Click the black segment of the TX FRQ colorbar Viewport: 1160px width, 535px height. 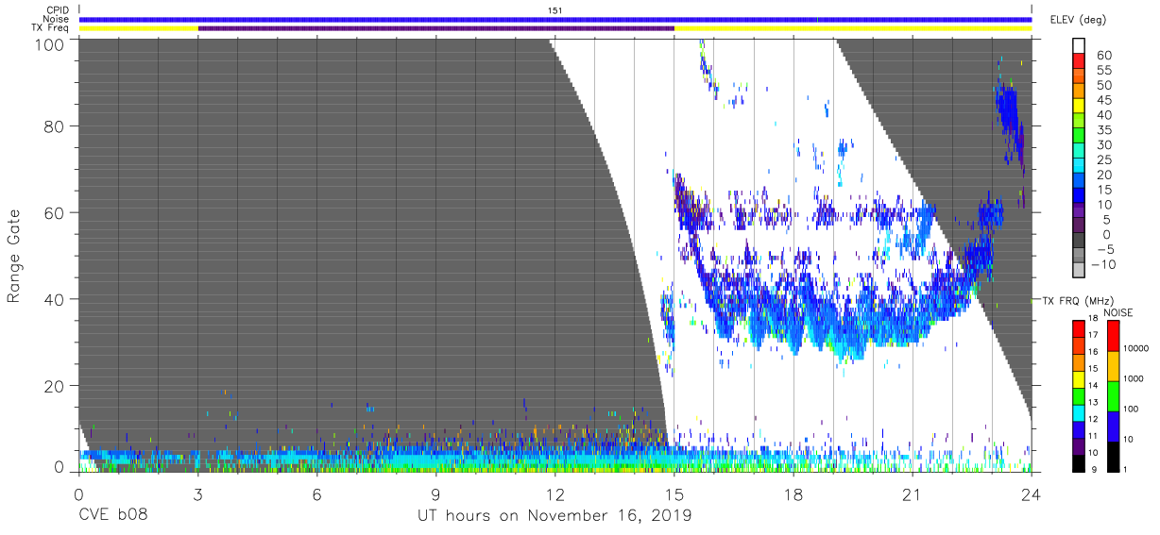(1079, 461)
